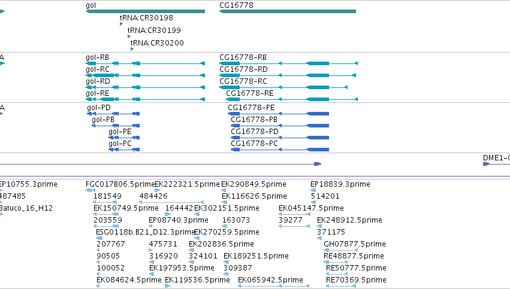Click the 39277 feature label
Screen dimensions: 510x289
[291, 220]
